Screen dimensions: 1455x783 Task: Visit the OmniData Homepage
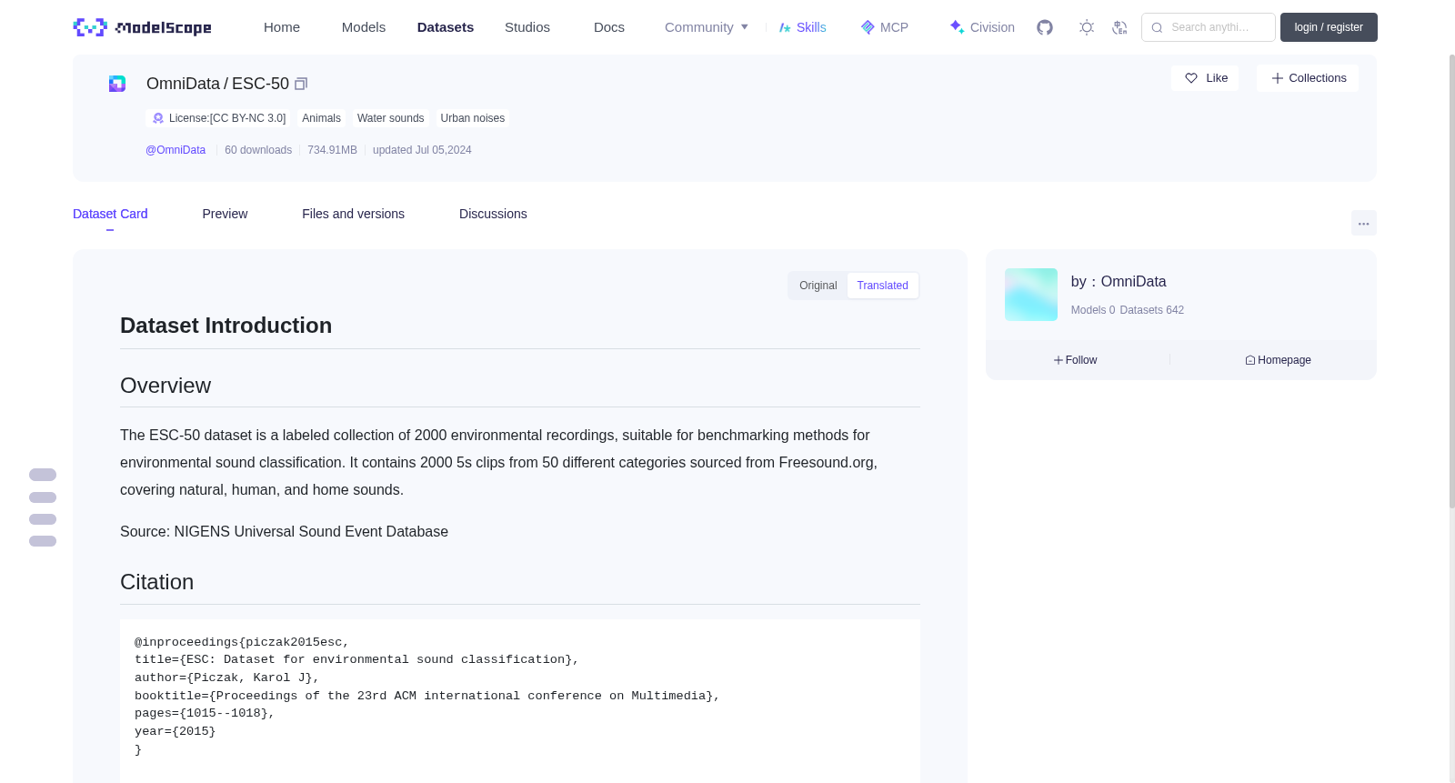[1278, 360]
